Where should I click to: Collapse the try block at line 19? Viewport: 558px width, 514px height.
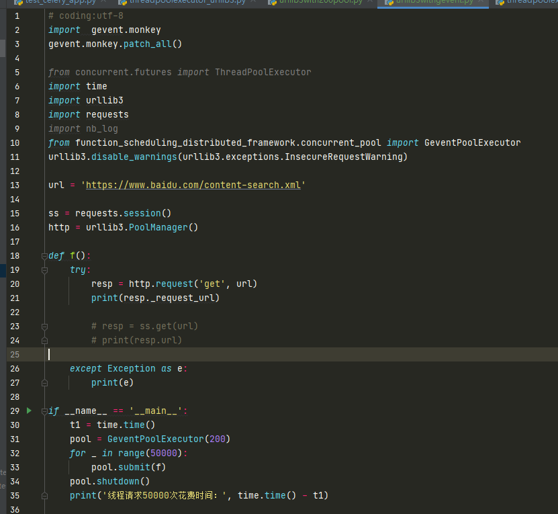[x=44, y=269]
